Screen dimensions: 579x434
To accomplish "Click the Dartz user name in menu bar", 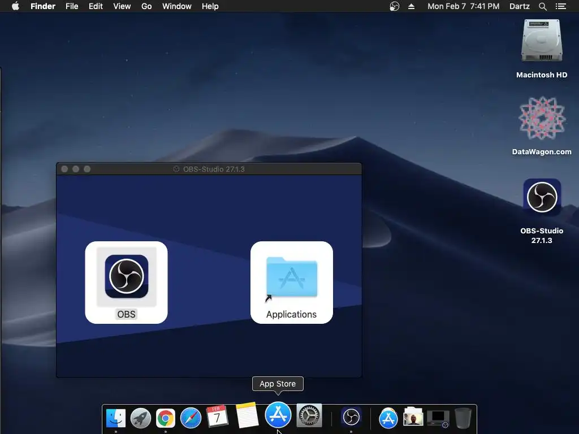I will click(519, 6).
